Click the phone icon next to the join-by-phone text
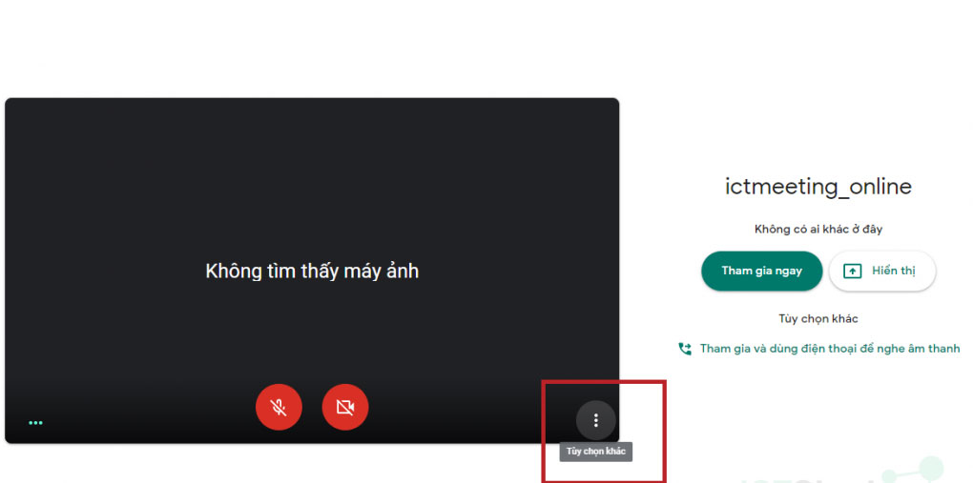Viewport: 973px width, 483px height. click(685, 349)
